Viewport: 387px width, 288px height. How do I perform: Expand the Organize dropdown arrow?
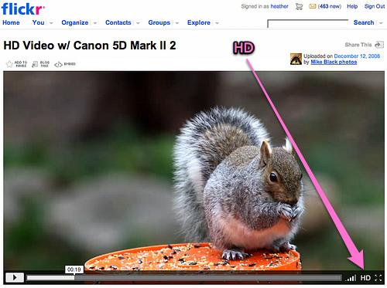point(95,23)
